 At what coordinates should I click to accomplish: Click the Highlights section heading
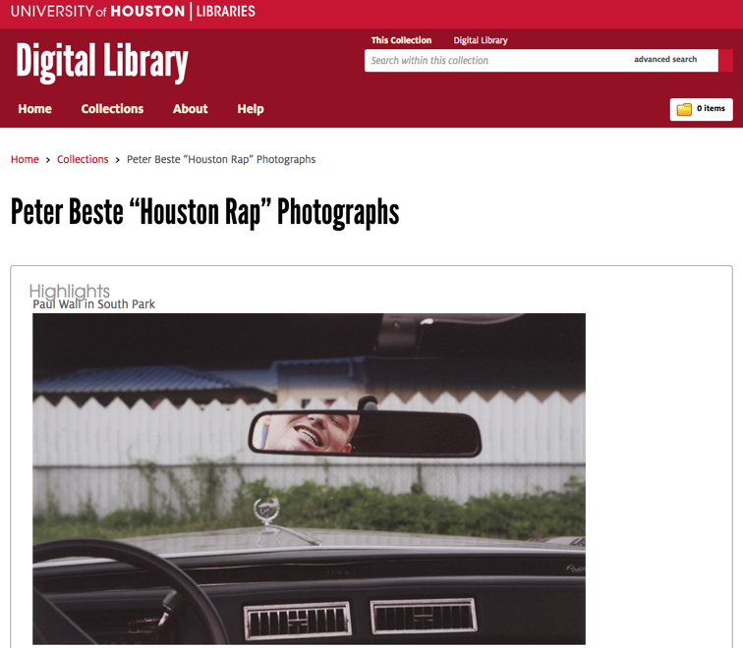coord(69,291)
